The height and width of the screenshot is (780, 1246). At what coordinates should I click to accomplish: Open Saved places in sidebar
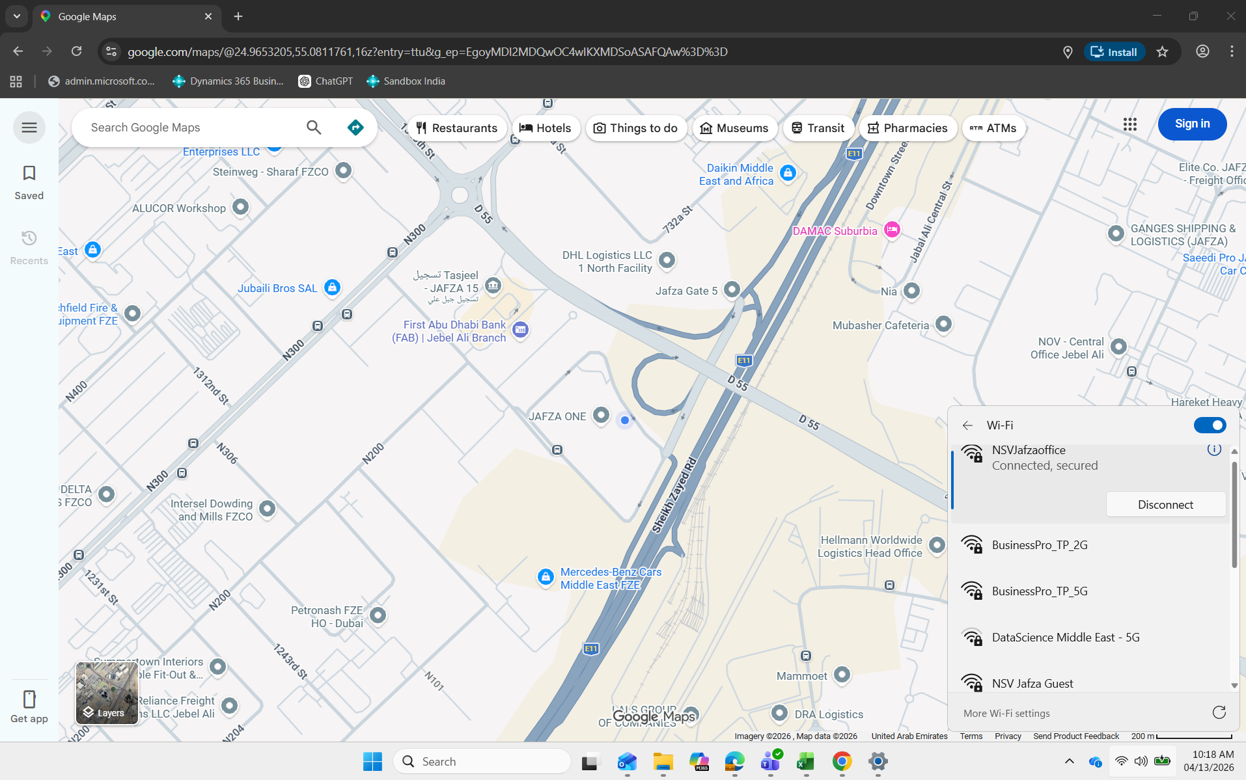tap(29, 182)
